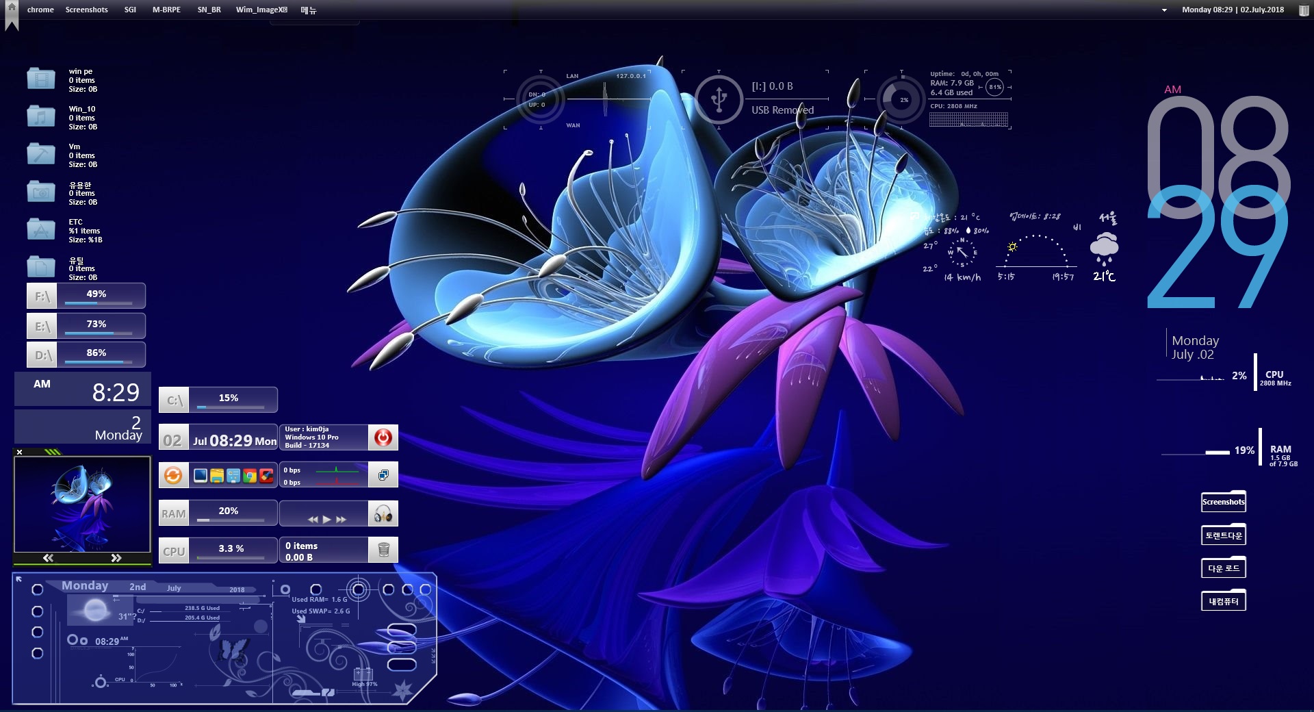This screenshot has width=1314, height=712.
Task: Click the orange refresh icon
Action: point(173,475)
